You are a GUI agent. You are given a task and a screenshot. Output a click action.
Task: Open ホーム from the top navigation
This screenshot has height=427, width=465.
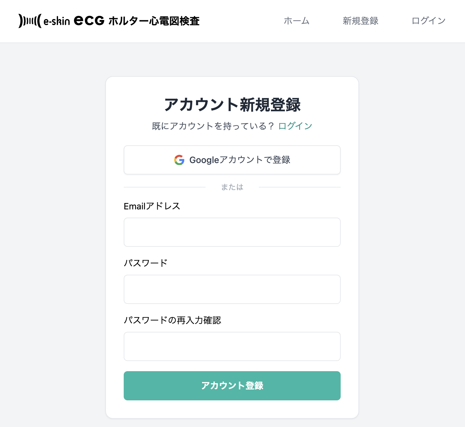tap(296, 21)
